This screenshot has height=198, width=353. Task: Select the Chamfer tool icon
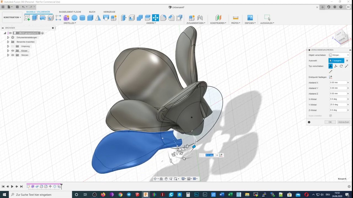(x=171, y=18)
